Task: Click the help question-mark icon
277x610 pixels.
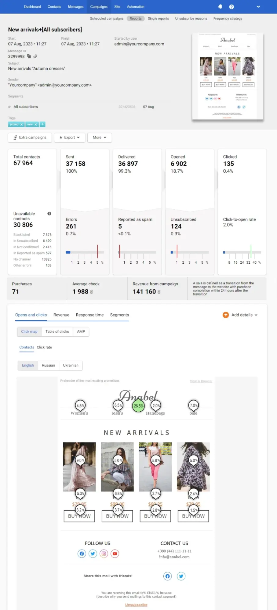Action: tap(231, 6)
